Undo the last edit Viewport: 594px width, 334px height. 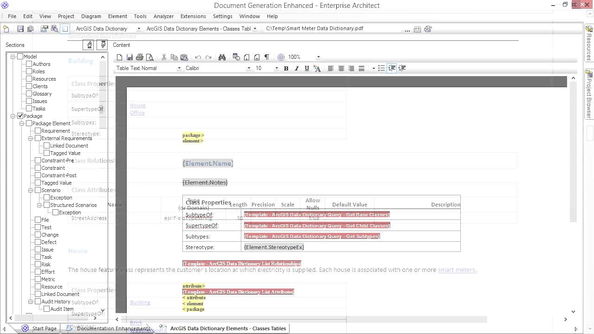(x=198, y=57)
